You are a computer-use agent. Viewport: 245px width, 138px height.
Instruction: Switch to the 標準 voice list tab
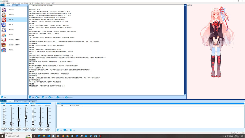pyautogui.click(x=8, y=5)
